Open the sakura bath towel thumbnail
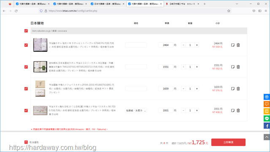The height and width of the screenshot is (152, 270). tap(40, 111)
